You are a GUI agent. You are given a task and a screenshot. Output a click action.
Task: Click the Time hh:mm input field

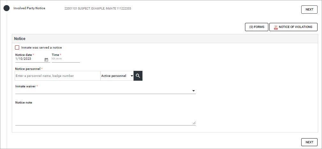65,59
